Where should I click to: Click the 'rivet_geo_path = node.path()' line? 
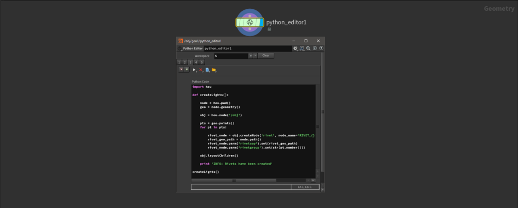point(234,139)
